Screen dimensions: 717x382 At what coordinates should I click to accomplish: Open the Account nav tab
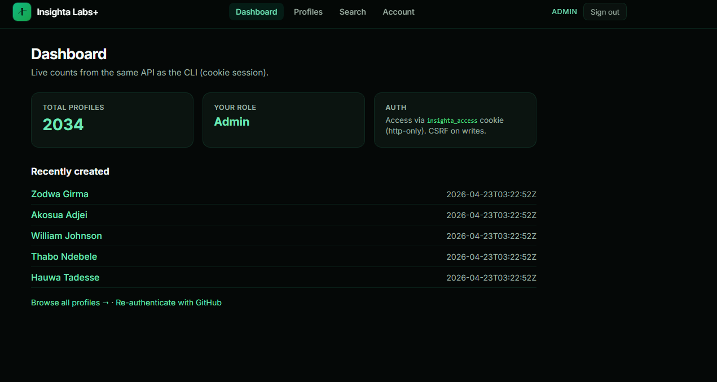pyautogui.click(x=398, y=12)
